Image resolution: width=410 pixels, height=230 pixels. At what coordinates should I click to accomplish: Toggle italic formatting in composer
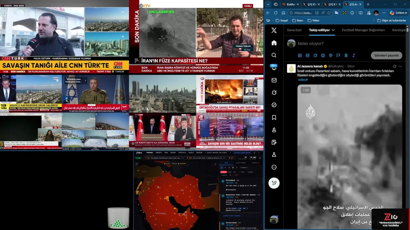point(354,55)
